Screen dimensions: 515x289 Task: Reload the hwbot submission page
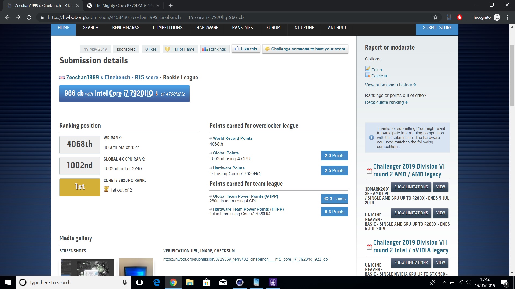pyautogui.click(x=29, y=17)
